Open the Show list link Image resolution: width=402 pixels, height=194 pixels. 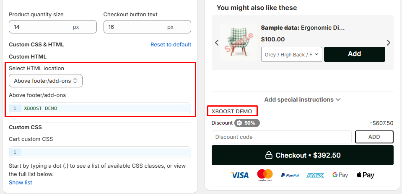[21, 182]
